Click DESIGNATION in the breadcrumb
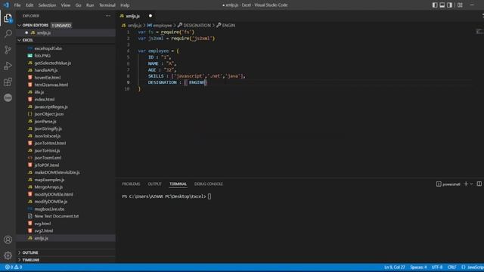 pyautogui.click(x=197, y=25)
